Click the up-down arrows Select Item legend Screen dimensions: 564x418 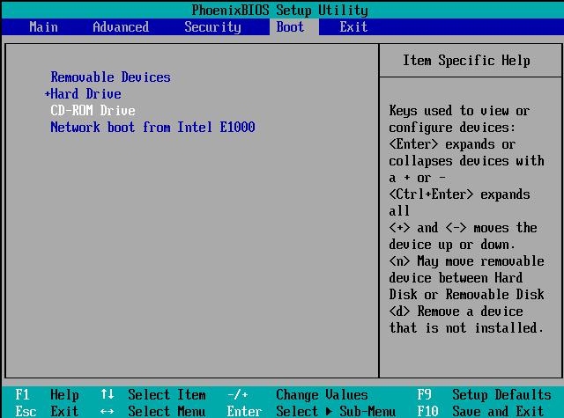pyautogui.click(x=153, y=394)
